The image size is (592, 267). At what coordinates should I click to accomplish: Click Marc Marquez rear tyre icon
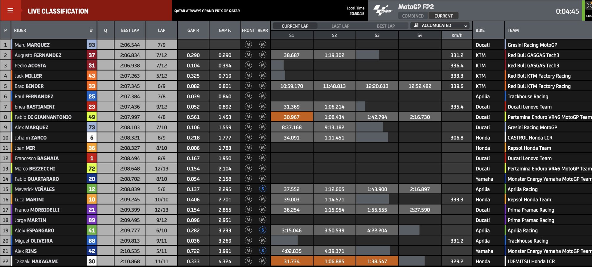tap(263, 45)
